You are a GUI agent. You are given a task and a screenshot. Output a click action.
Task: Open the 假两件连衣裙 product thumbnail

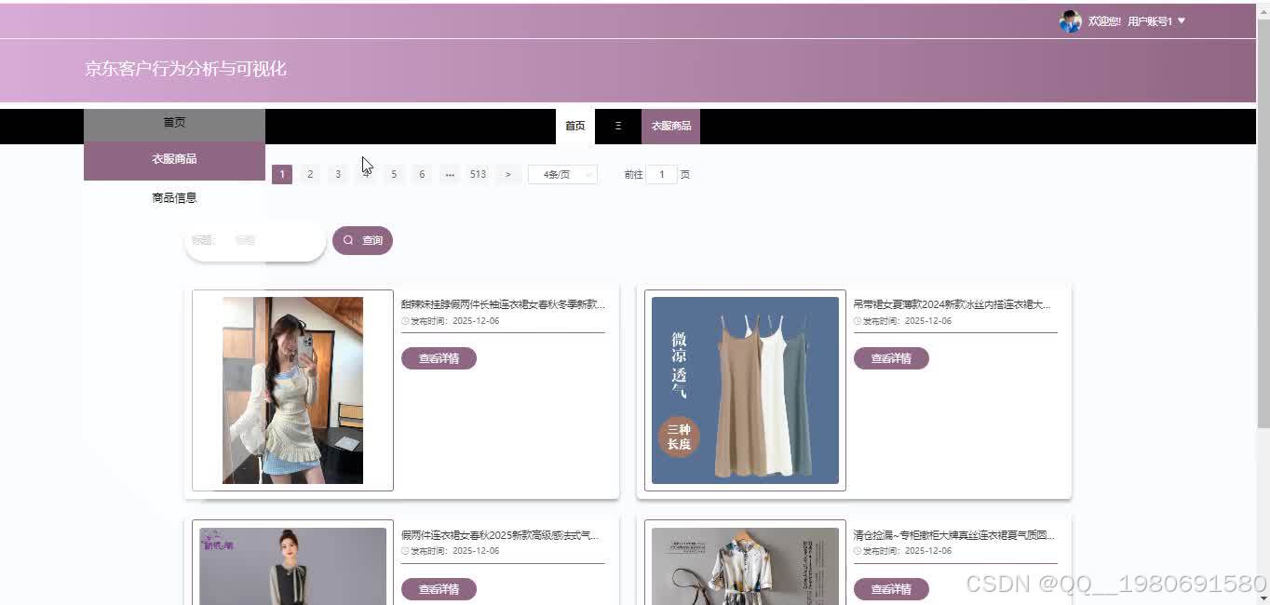point(292,563)
